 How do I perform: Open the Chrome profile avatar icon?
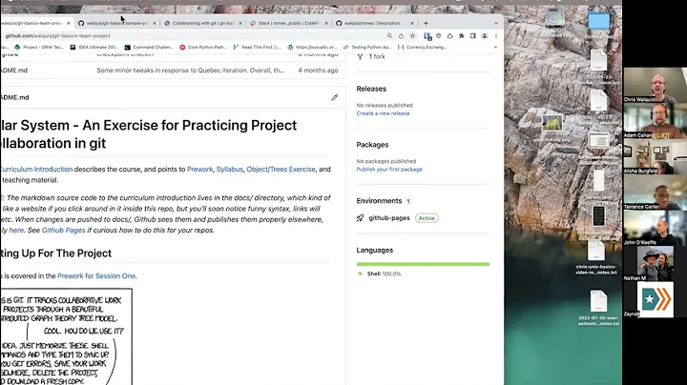[x=484, y=36]
